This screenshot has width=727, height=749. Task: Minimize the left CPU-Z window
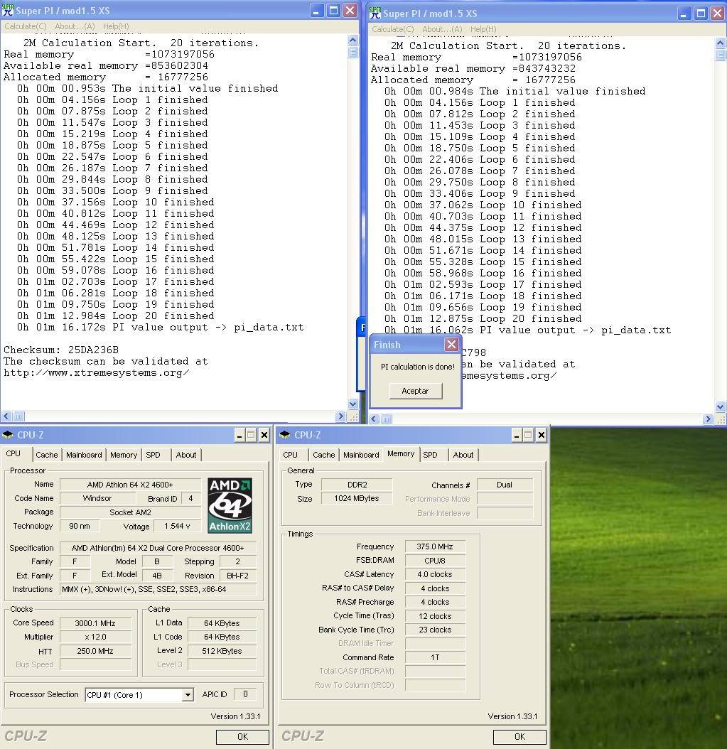coord(239,435)
